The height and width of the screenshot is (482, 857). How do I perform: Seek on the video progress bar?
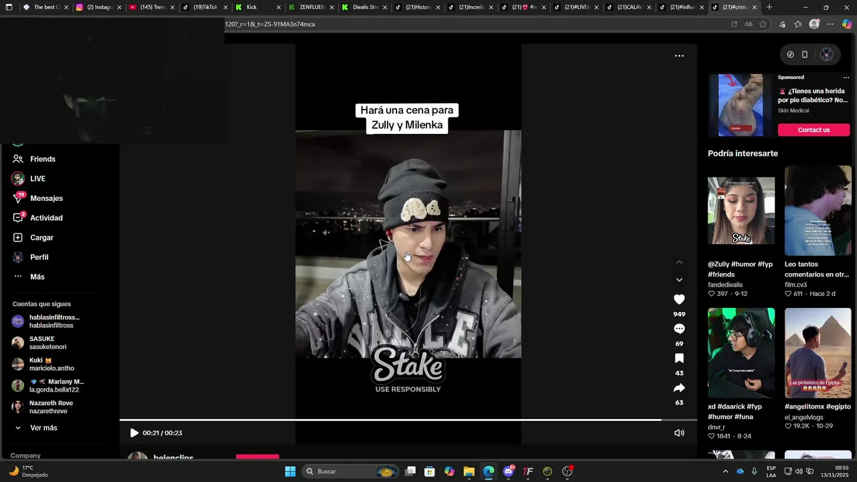[408, 420]
